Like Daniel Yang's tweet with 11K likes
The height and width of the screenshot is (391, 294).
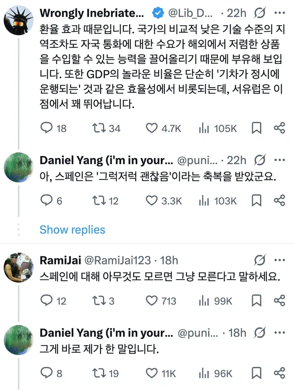click(x=152, y=373)
